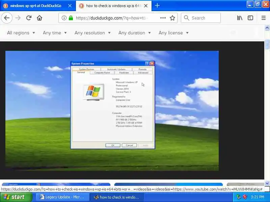Image resolution: width=270 pixels, height=202 pixels.
Task: Click the System Properties video preview
Action: coord(112,111)
